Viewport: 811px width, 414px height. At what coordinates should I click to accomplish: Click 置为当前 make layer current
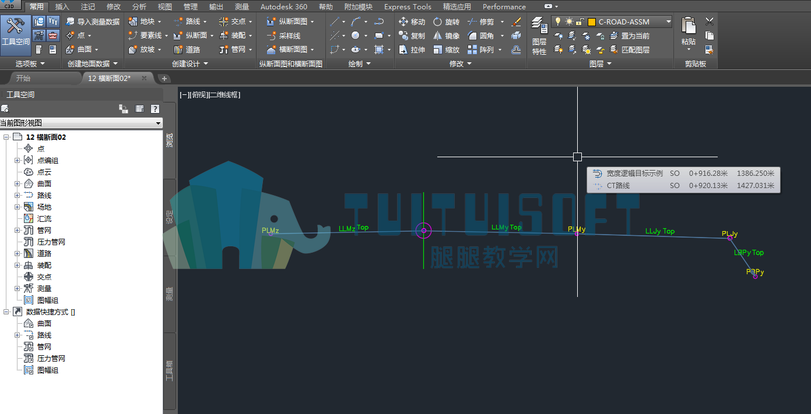coord(630,36)
